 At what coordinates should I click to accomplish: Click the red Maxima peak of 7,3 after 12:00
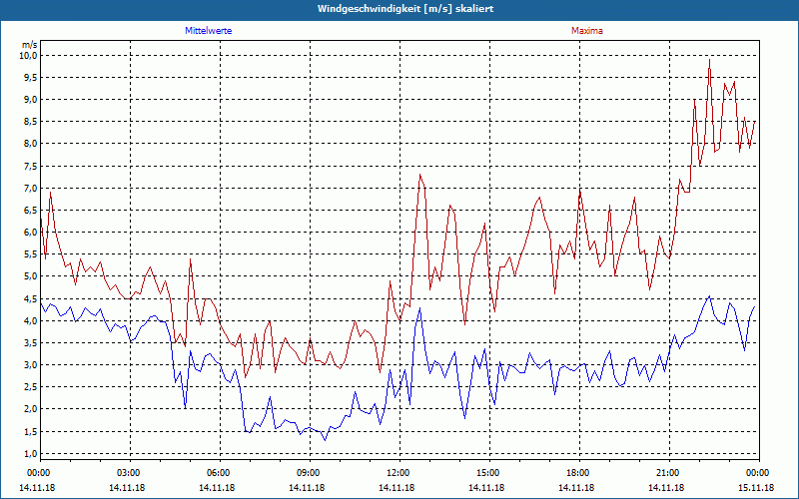tap(419, 175)
